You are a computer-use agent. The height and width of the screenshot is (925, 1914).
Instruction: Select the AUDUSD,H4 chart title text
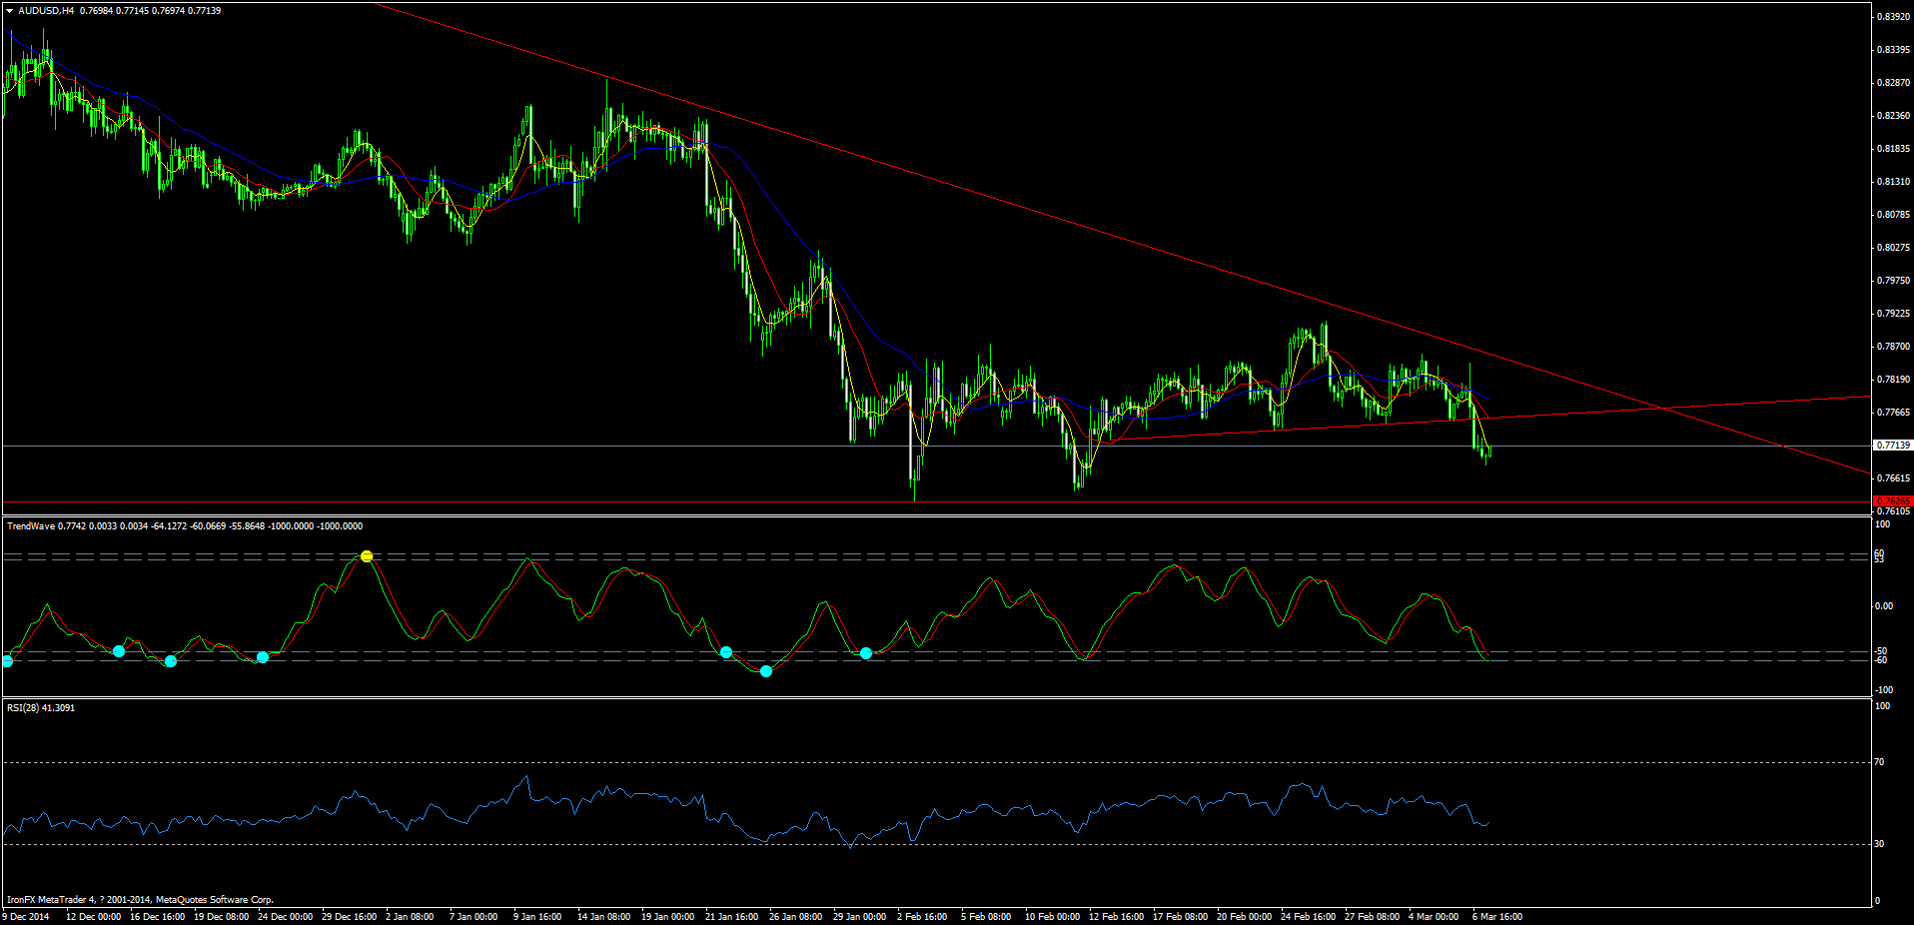46,11
